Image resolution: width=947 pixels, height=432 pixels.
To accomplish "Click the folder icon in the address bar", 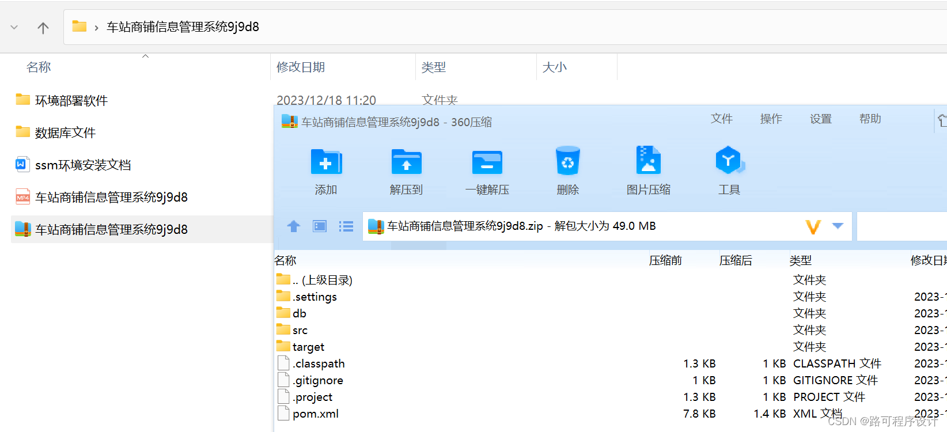I will 79,26.
